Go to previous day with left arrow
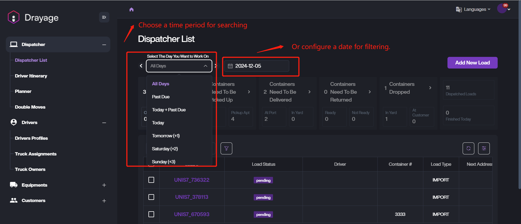The image size is (521, 224). tap(141, 66)
